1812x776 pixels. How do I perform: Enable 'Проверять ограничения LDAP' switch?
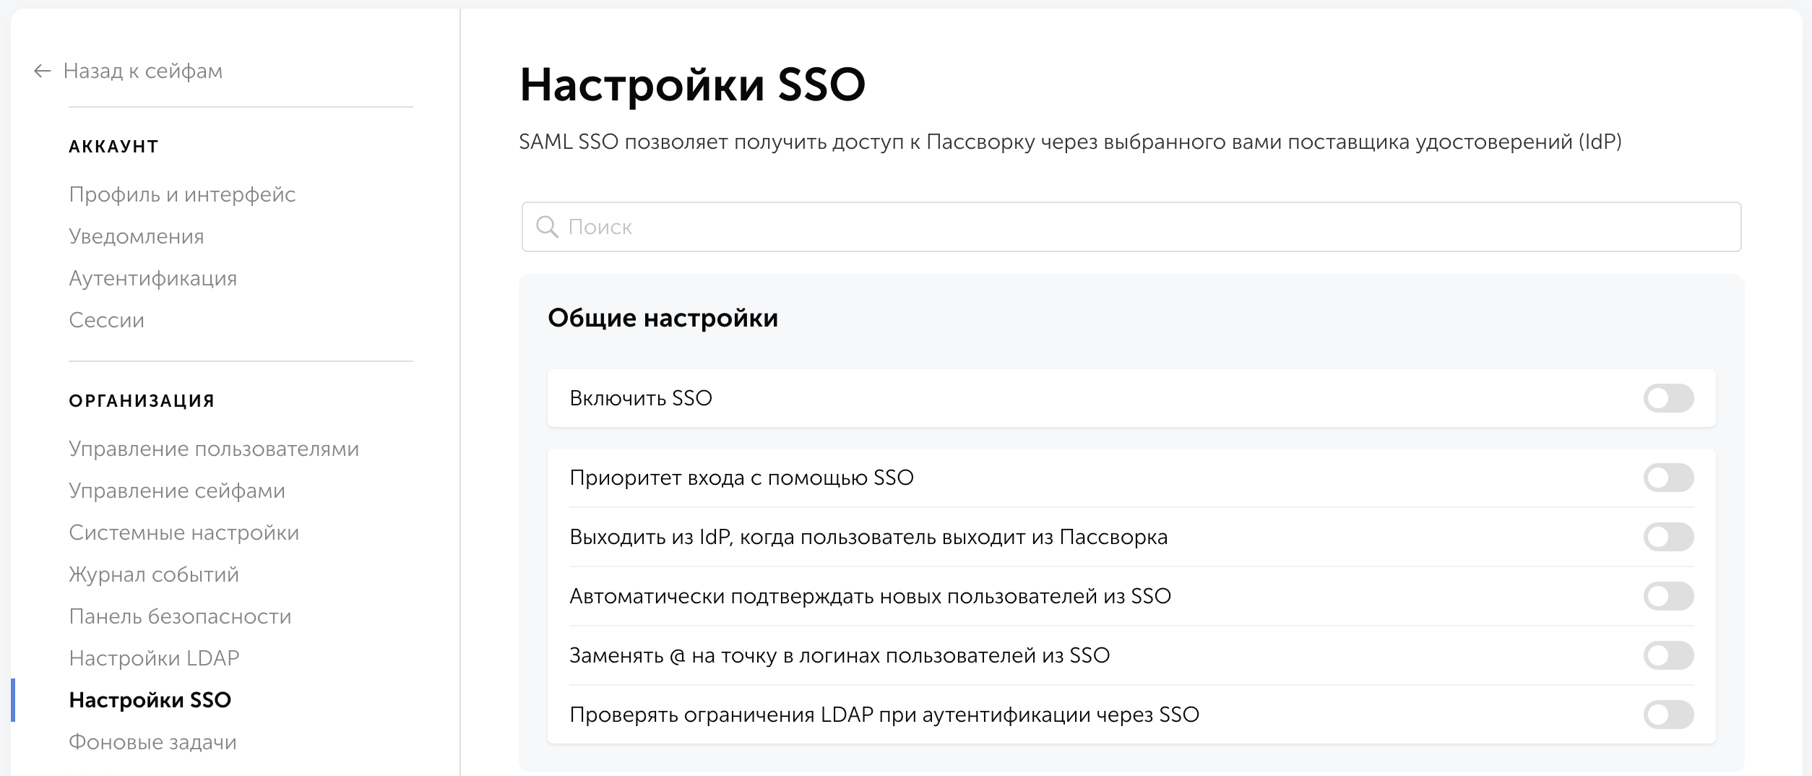1668,715
